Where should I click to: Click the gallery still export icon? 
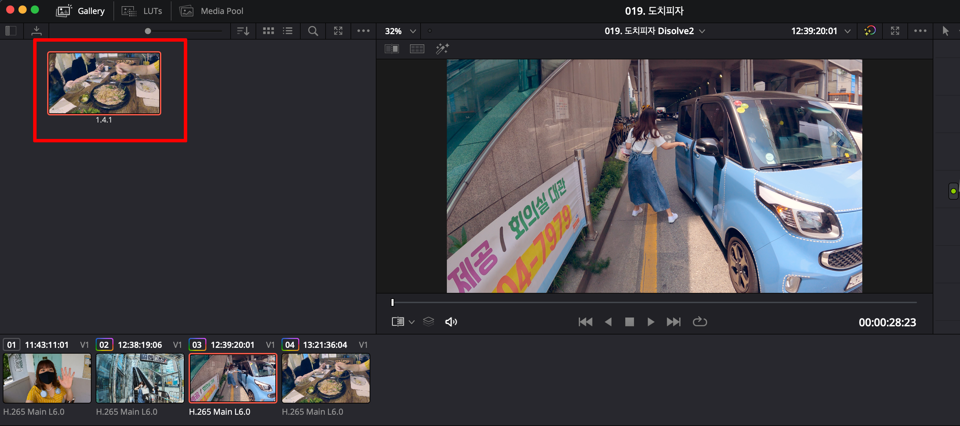pyautogui.click(x=36, y=31)
